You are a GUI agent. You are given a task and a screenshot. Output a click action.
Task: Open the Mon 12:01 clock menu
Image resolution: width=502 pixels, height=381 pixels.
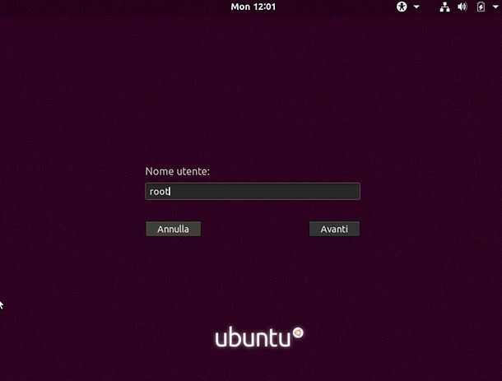point(253,7)
